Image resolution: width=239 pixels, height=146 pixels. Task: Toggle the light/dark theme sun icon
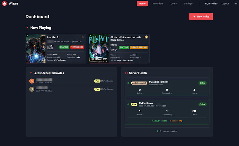pos(236,3)
